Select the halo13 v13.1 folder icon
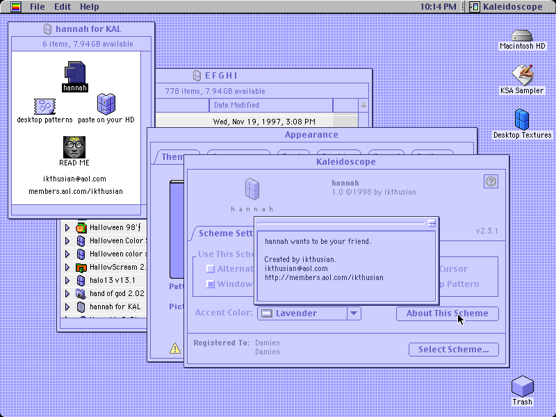 81,281
